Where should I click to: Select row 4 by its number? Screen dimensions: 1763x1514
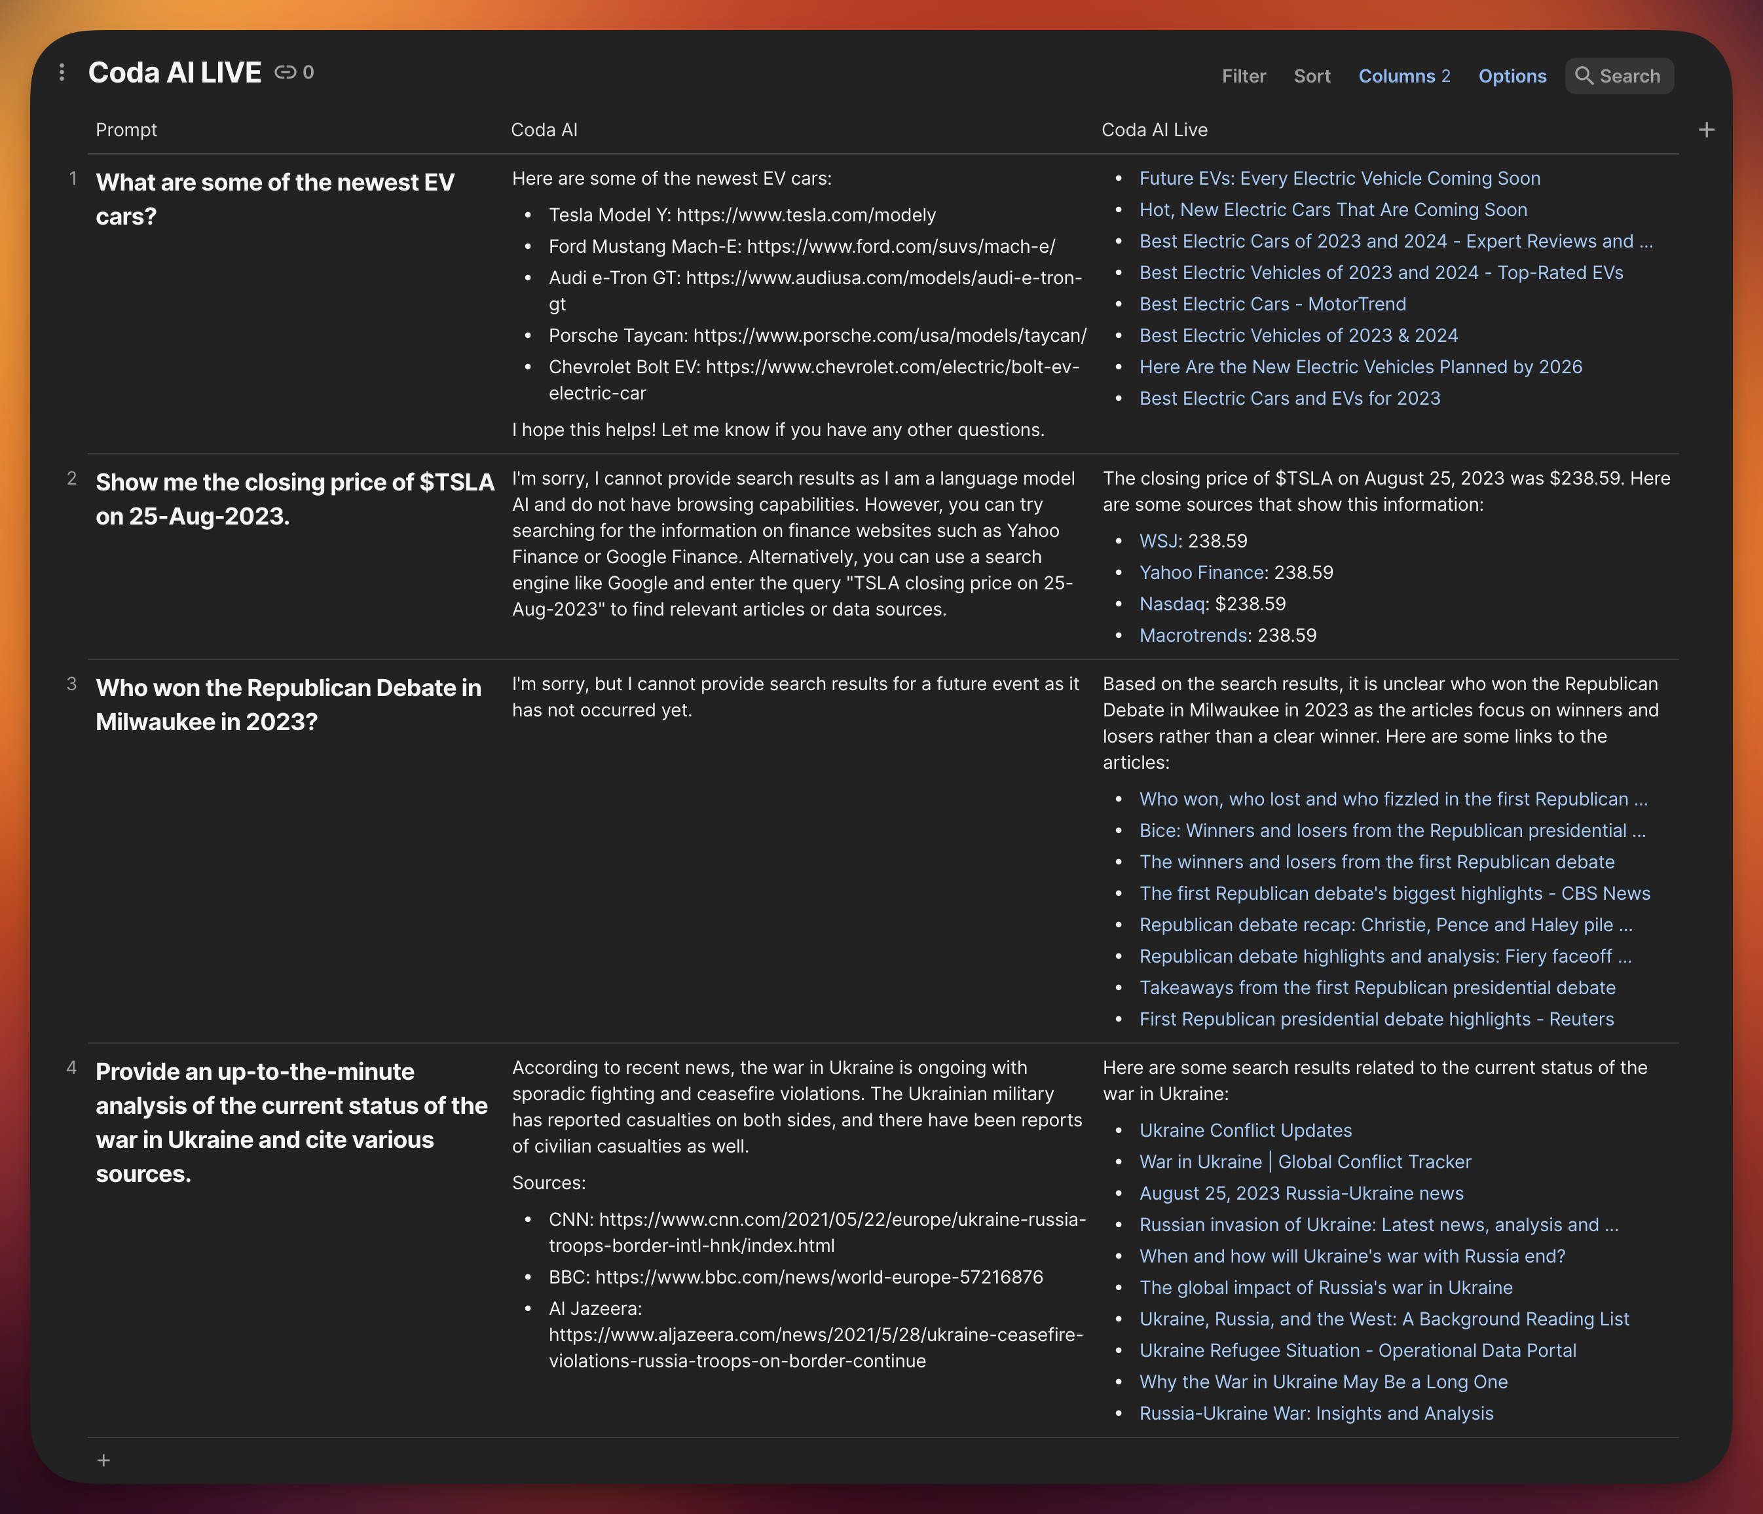coord(72,1068)
